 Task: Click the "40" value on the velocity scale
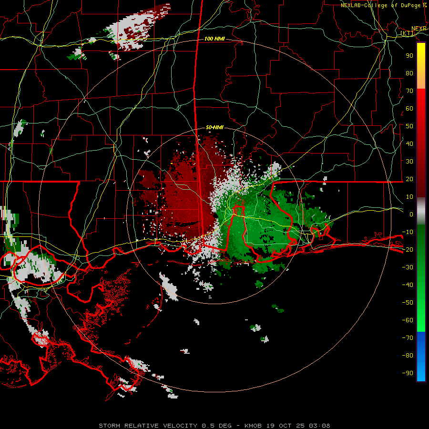pos(409,144)
